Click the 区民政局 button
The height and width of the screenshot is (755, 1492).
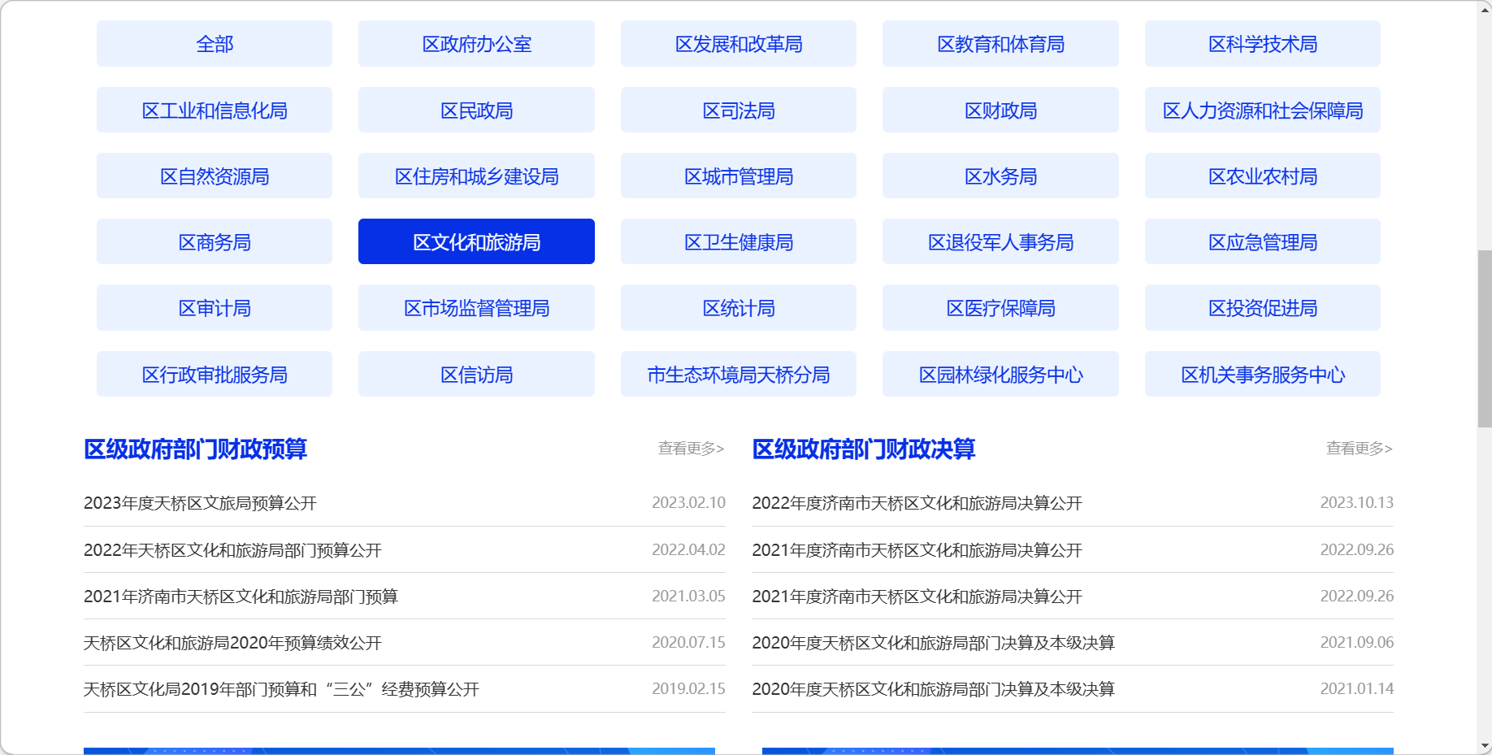pyautogui.click(x=476, y=110)
